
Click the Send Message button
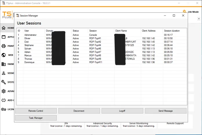pyautogui.click(x=165, y=111)
